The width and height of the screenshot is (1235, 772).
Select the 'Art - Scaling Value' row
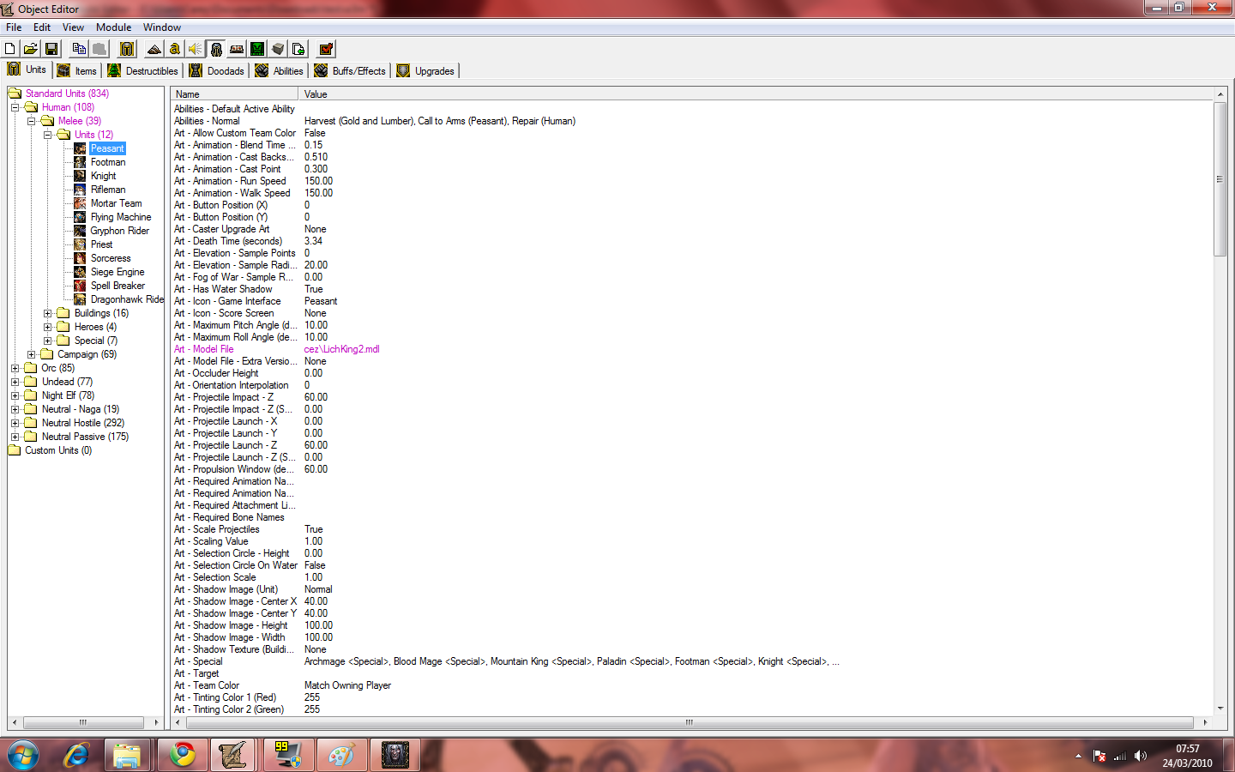tap(692, 541)
